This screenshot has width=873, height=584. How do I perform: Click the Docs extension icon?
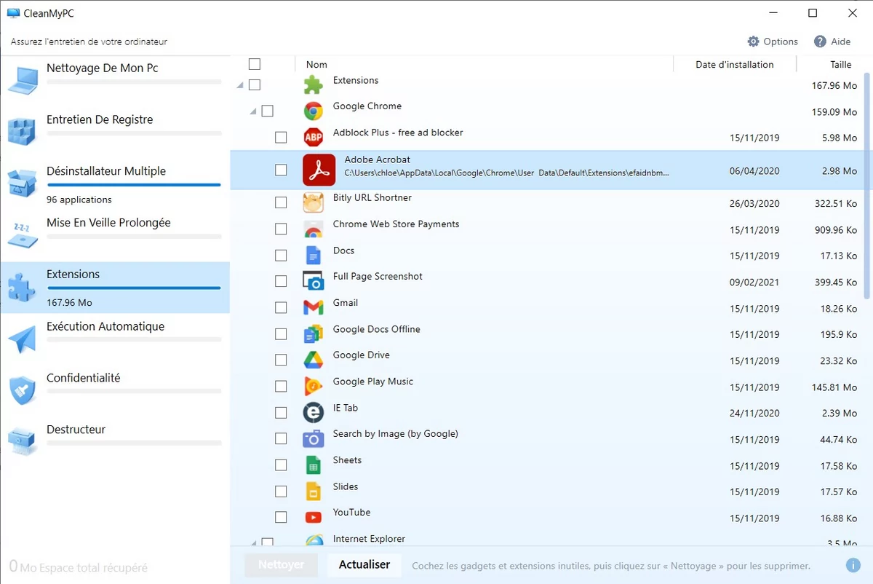(x=314, y=255)
